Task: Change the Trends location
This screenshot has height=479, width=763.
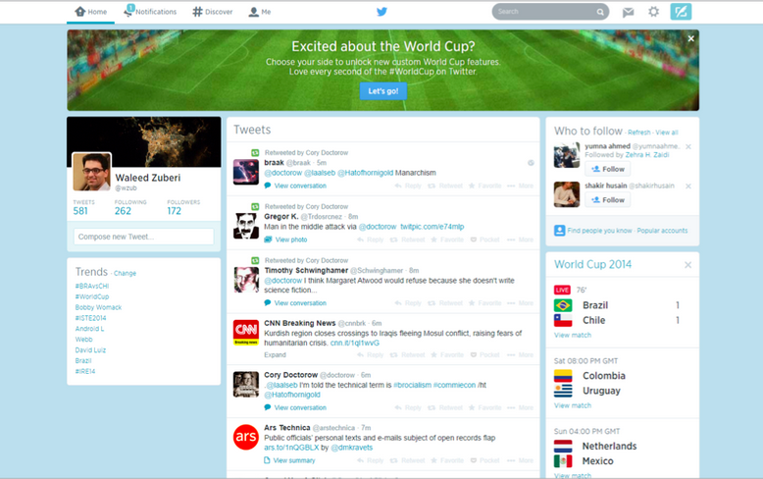Action: (x=126, y=274)
